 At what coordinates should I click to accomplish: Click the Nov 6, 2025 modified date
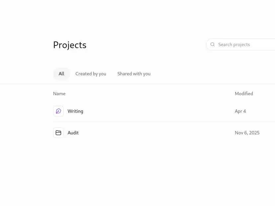point(247,133)
